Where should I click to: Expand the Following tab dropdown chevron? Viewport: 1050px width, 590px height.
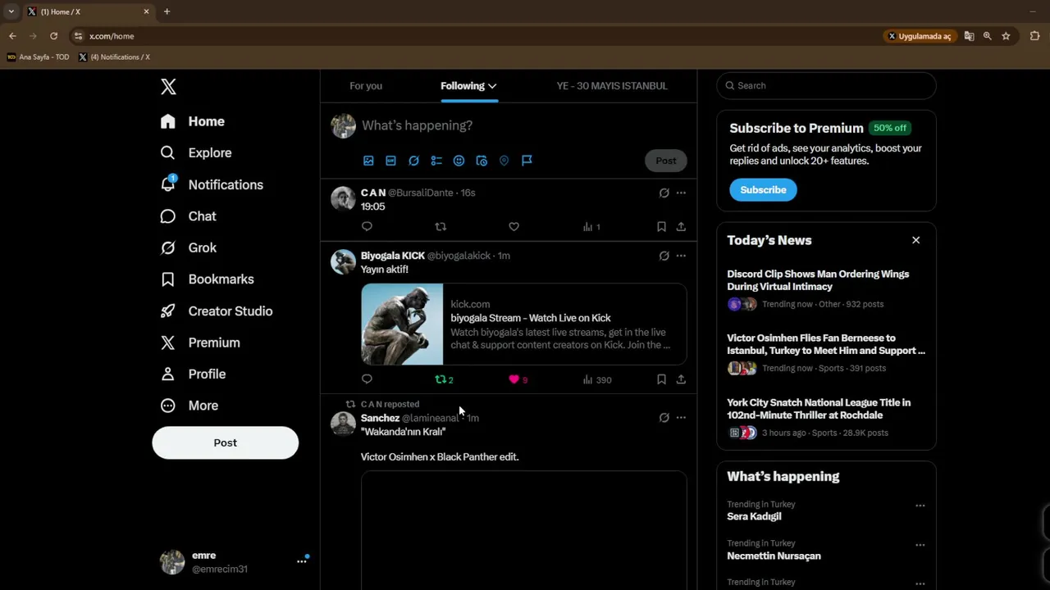pos(492,86)
